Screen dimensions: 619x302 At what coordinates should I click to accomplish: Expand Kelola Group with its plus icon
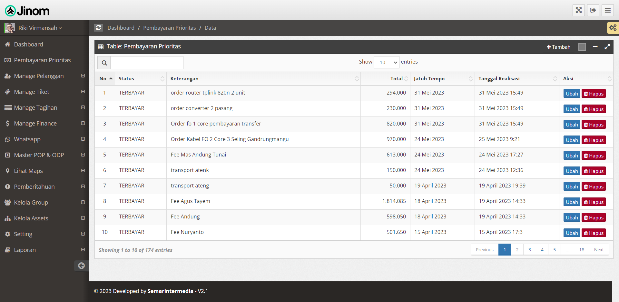click(x=83, y=202)
